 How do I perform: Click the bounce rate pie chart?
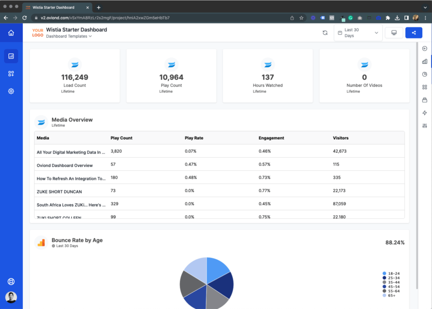point(207,283)
